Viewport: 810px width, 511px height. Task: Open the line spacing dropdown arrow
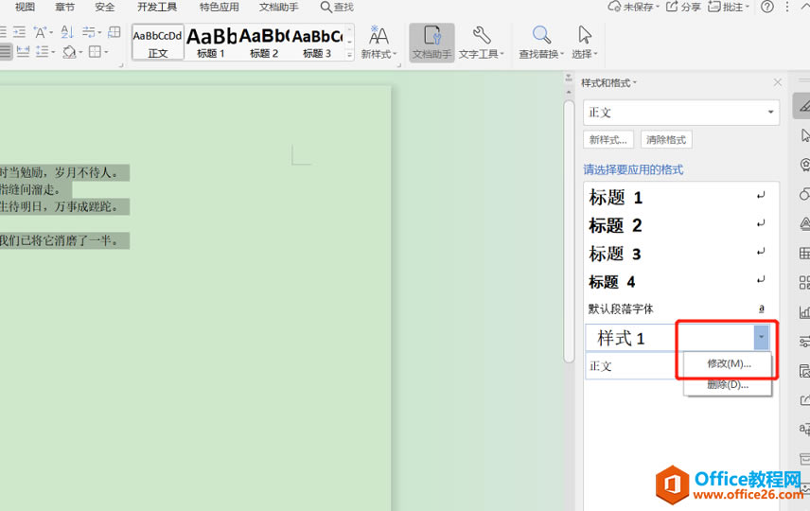(53, 52)
